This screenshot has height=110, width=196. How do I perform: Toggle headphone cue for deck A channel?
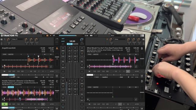(63, 71)
